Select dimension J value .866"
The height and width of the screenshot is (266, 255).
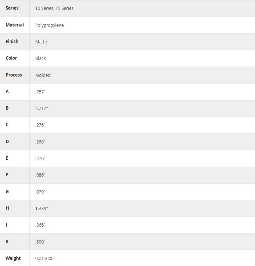(x=40, y=225)
